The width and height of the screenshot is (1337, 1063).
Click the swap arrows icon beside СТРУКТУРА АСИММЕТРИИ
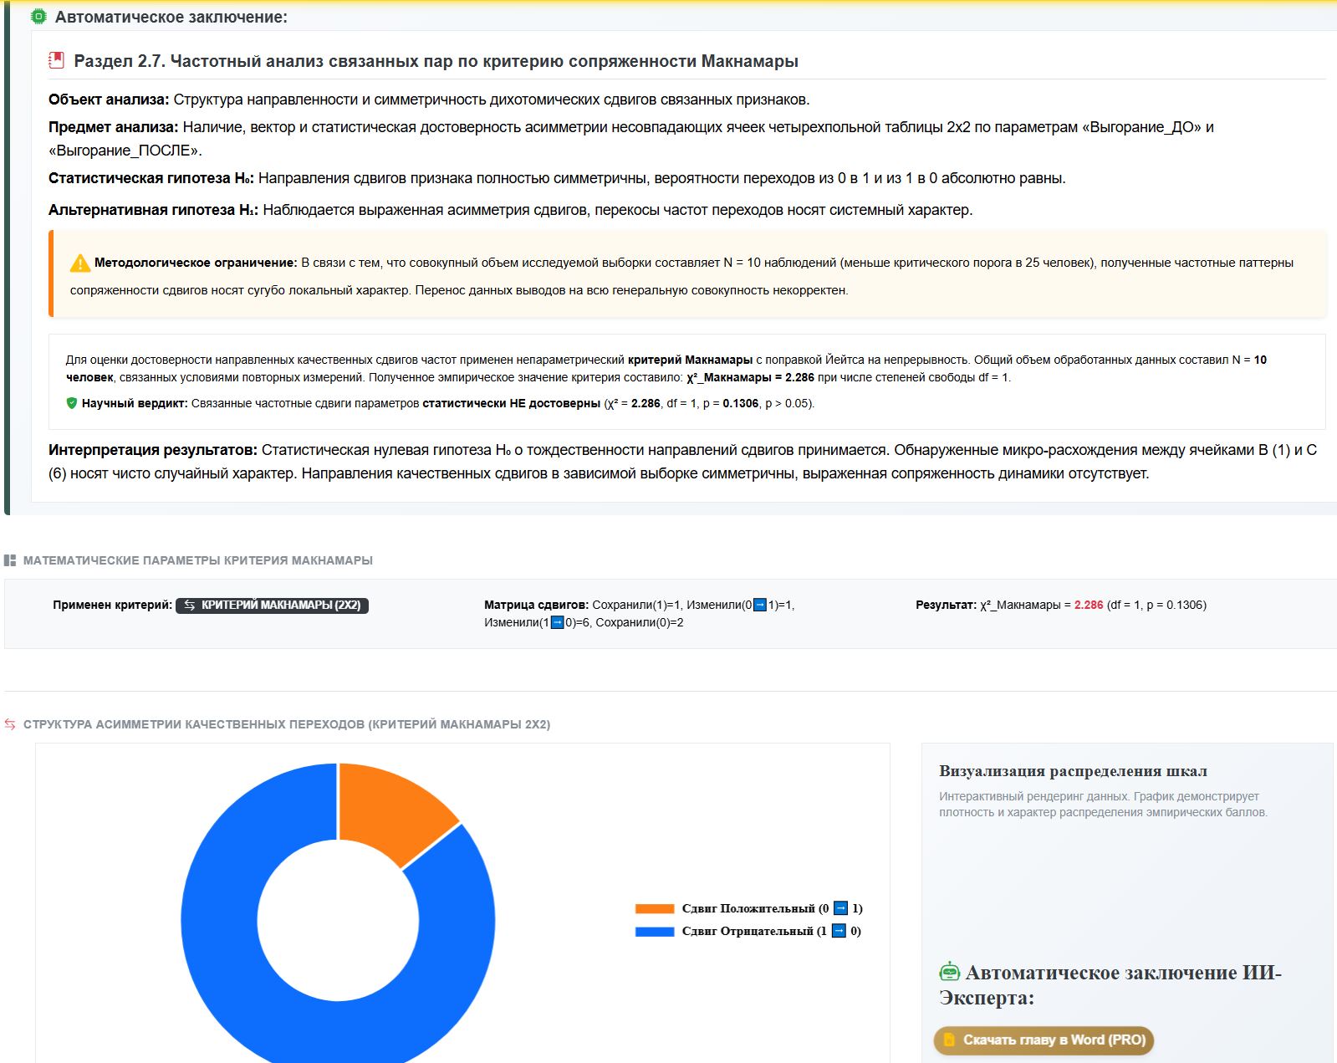[10, 724]
